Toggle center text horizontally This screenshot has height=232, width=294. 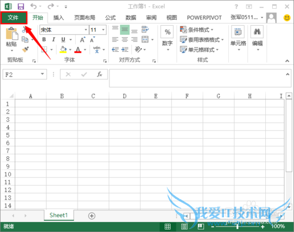pyautogui.click(x=125, y=39)
